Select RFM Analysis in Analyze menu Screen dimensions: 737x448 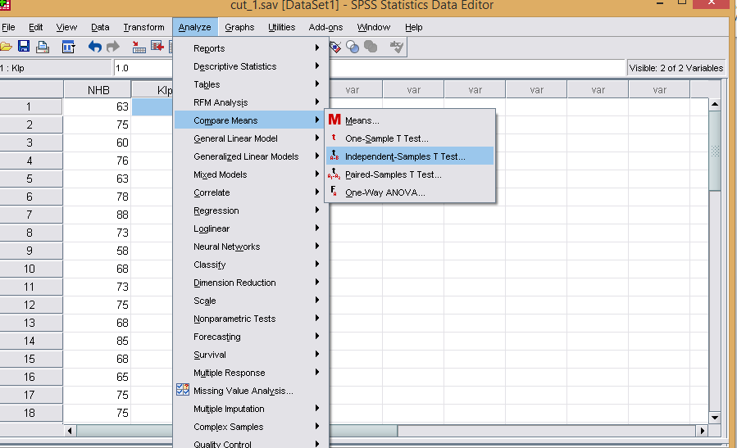point(251,102)
